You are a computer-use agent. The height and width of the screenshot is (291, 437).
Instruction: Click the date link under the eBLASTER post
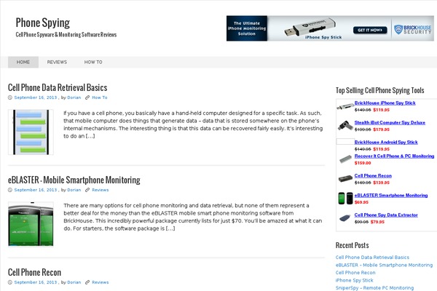tap(36, 190)
